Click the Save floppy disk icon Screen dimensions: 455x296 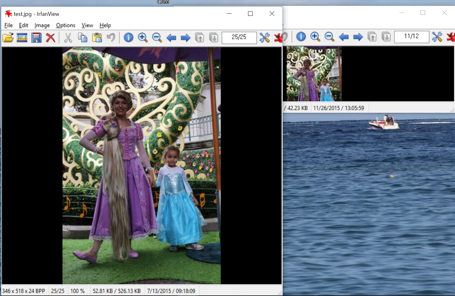[36, 38]
